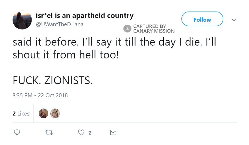Open the @UWantTheD_iana handle link
Screen dimensions: 249x145
pyautogui.click(x=59, y=24)
